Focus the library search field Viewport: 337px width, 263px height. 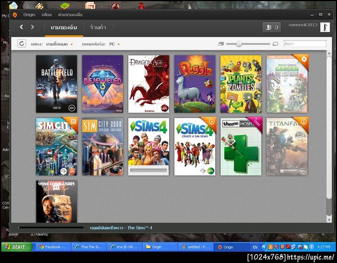point(305,44)
